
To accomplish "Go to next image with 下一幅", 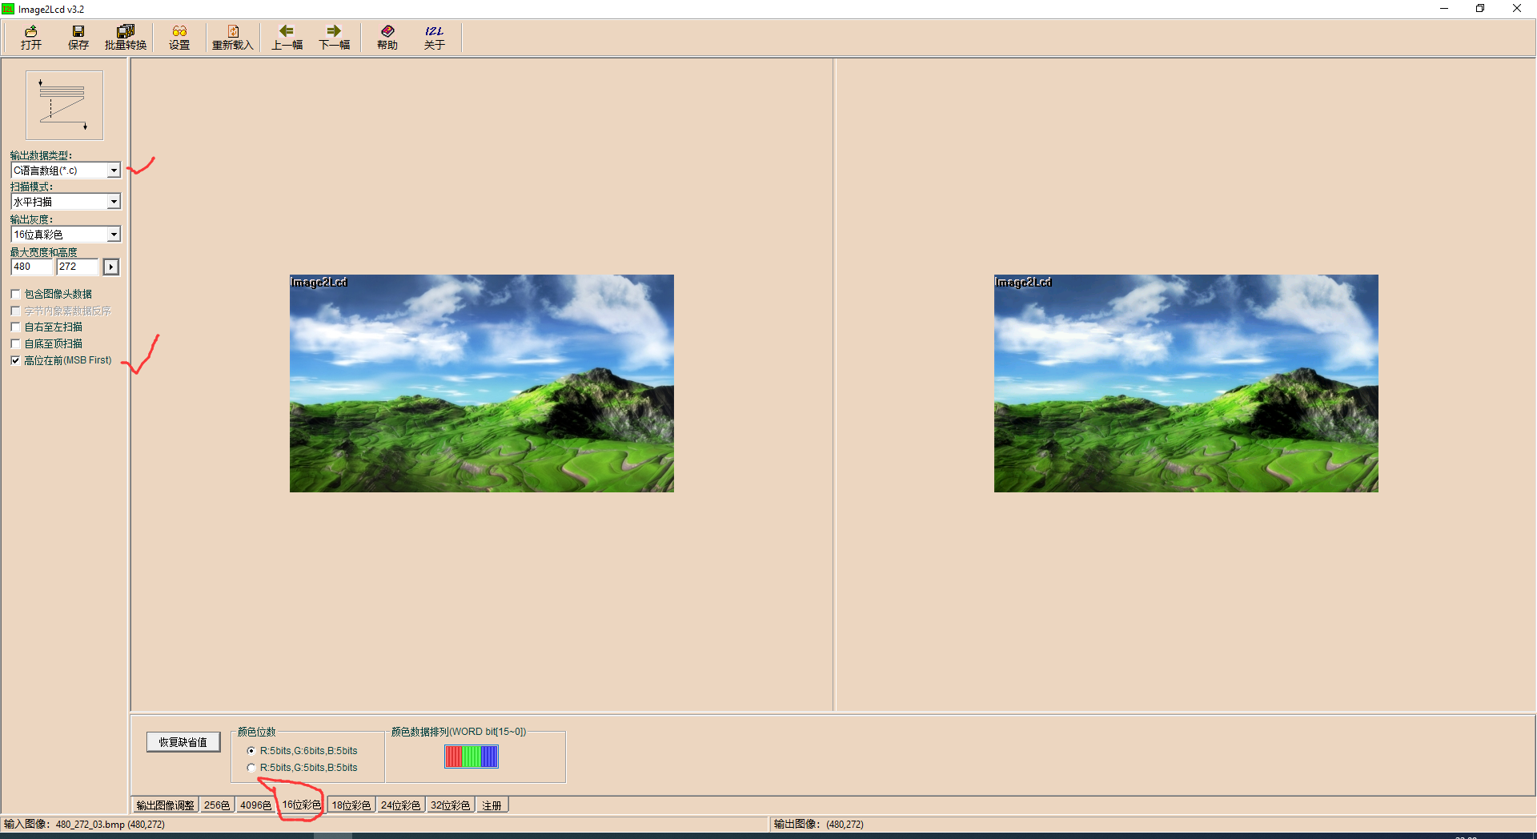I will 335,38.
